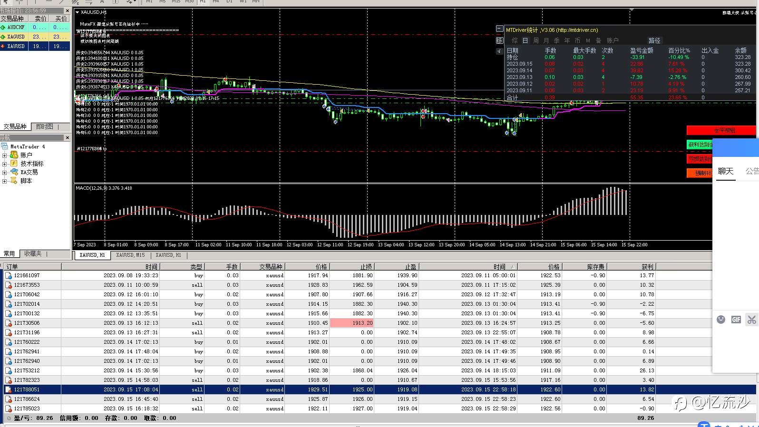The width and height of the screenshot is (759, 427).
Task: Select the 交易品种 symbols tab
Action: tap(15, 127)
